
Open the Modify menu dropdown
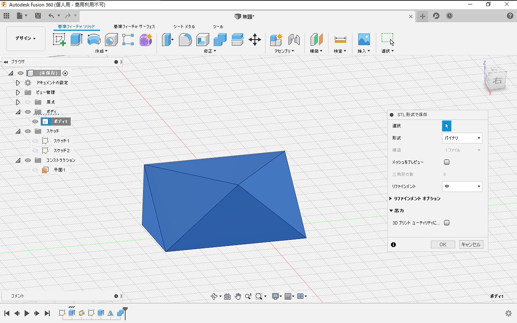[x=210, y=51]
